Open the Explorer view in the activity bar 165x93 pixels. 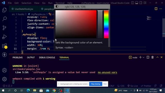(4, 10)
